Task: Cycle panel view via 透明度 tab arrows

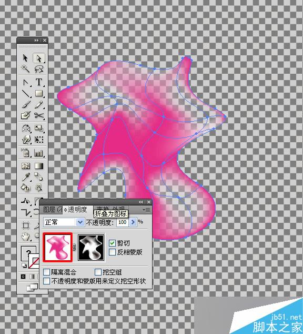Action: click(x=65, y=210)
